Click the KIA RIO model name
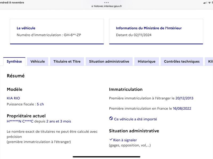This screenshot has width=213, height=159. coord(13,98)
